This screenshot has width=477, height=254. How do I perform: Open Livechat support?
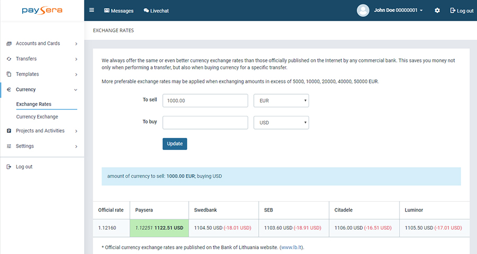156,11
